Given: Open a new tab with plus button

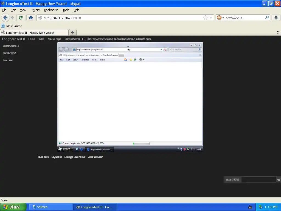Looking at the screenshot, I should click(72, 32).
